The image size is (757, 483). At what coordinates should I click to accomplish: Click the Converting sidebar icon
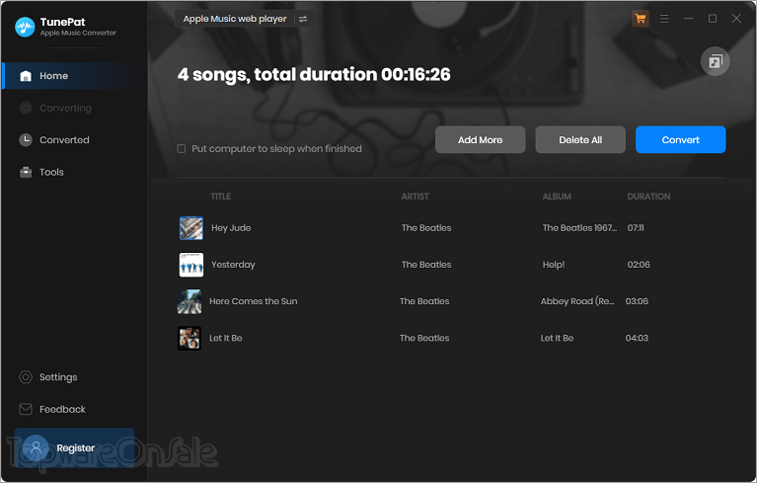tap(26, 108)
